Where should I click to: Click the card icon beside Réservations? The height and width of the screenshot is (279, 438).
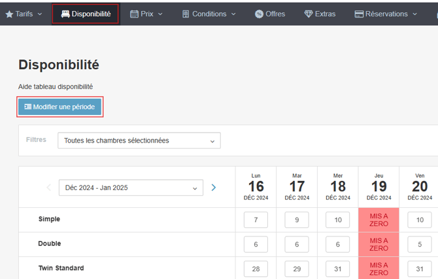coord(359,14)
